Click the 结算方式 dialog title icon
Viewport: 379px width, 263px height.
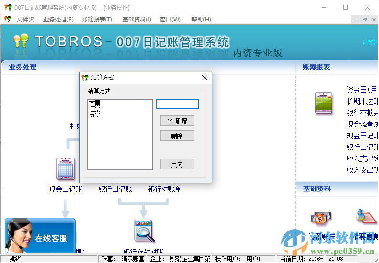85,78
